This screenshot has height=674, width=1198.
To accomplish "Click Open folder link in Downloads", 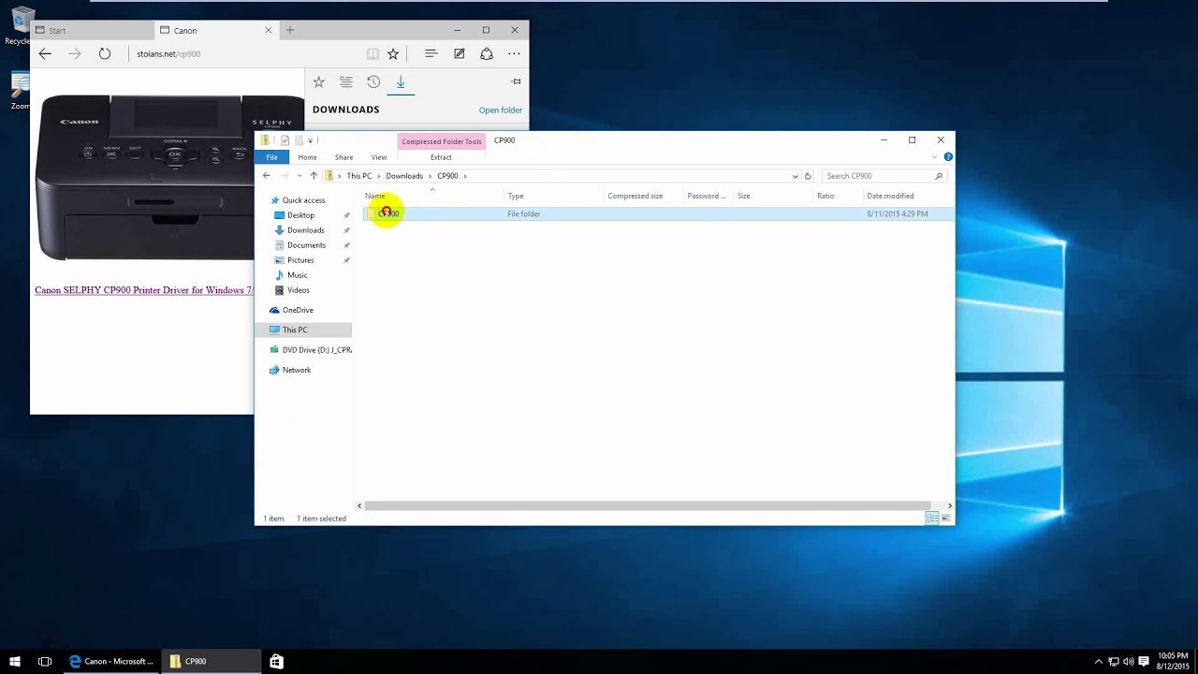I will (501, 110).
